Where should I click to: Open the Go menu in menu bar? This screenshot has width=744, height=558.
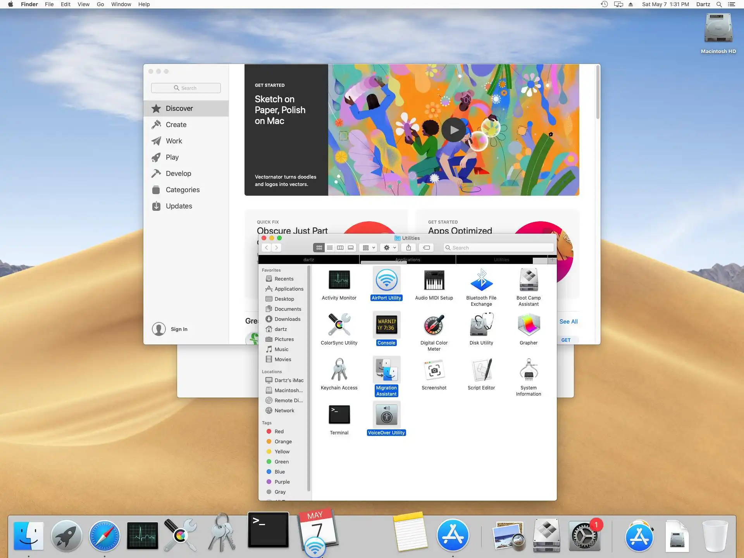(100, 4)
